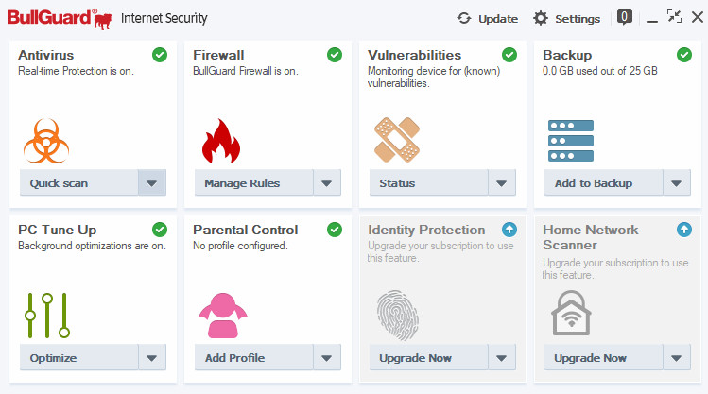Open the Settings menu in the header
This screenshot has height=394, width=708.
click(566, 19)
